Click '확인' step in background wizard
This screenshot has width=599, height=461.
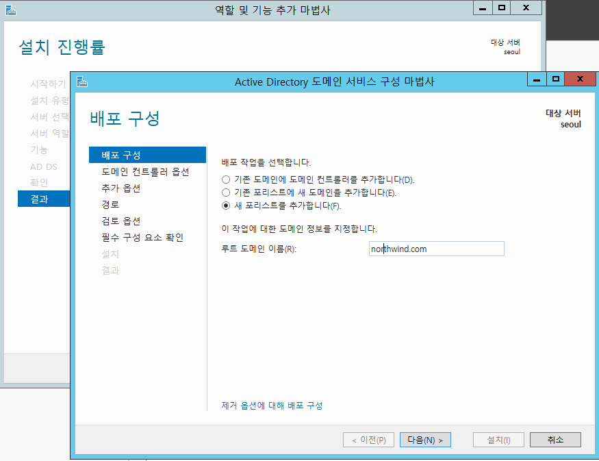(x=39, y=183)
